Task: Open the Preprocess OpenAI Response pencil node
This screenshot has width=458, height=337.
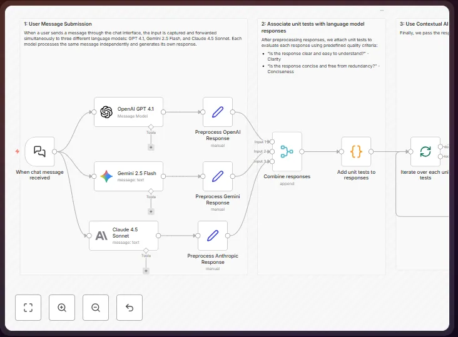Action: coord(218,112)
